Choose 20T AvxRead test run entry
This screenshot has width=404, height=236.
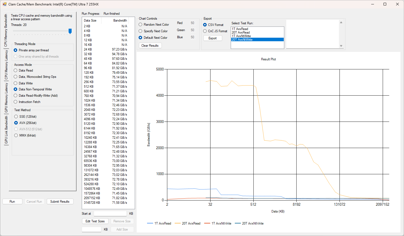[x=241, y=33]
